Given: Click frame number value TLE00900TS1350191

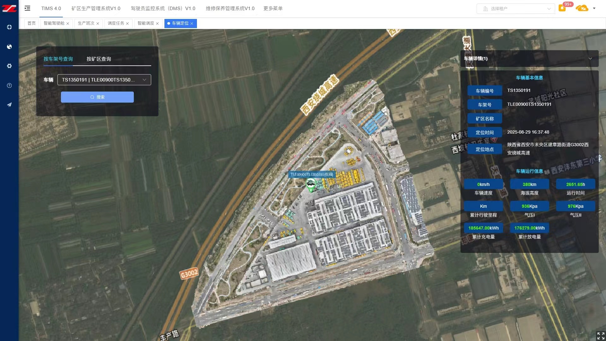Looking at the screenshot, I should click(529, 105).
